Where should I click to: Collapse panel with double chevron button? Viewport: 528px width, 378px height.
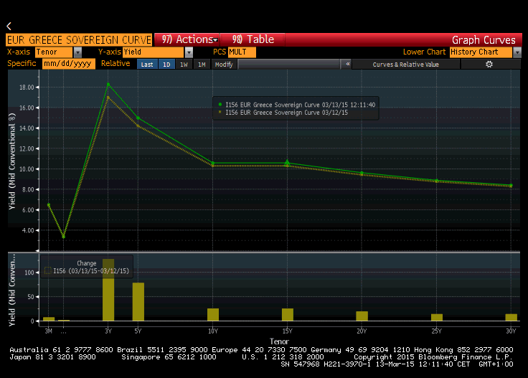(347, 64)
